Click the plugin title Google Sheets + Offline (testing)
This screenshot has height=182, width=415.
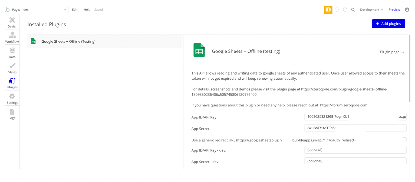coord(246,51)
